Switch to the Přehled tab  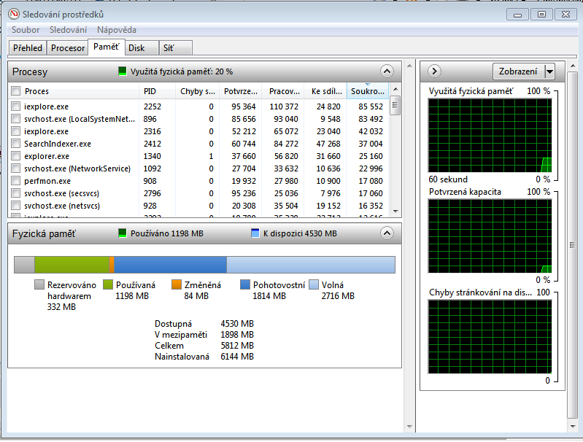coord(28,48)
